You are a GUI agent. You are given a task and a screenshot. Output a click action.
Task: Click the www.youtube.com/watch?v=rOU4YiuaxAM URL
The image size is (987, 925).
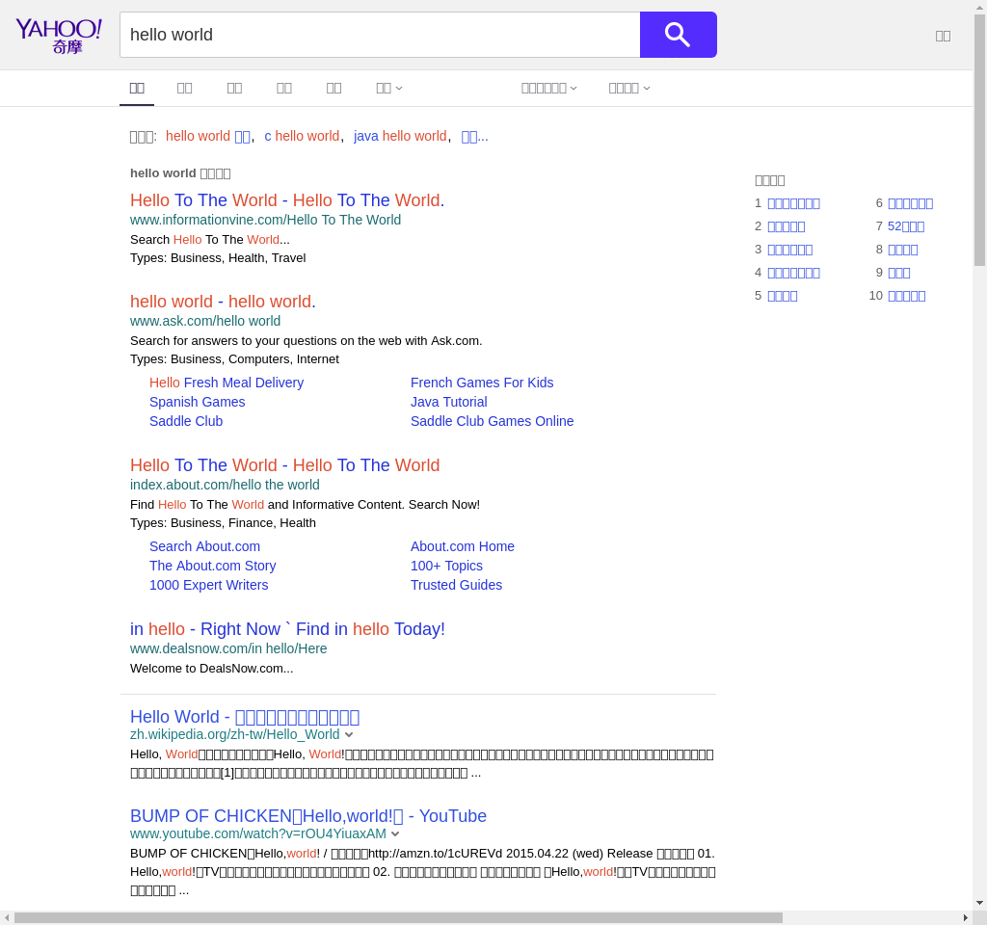(258, 833)
